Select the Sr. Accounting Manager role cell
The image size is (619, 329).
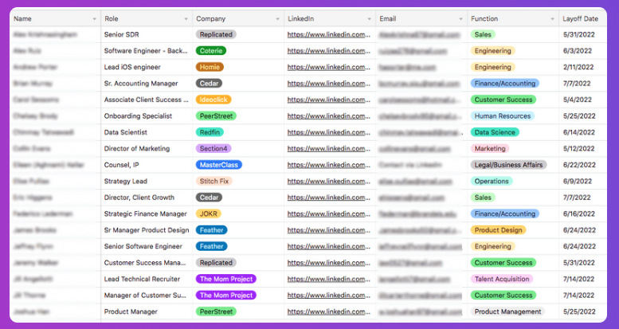coord(147,84)
